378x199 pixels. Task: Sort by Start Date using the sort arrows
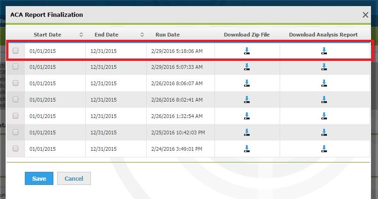coord(81,35)
